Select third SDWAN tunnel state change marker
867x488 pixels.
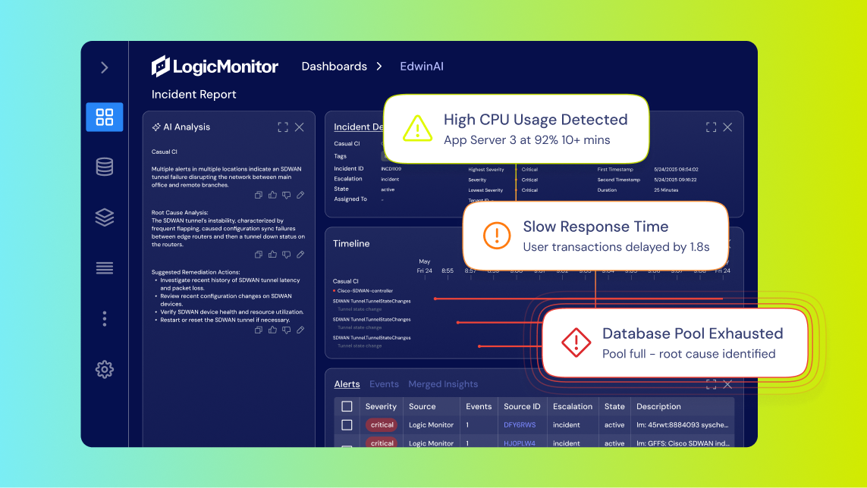click(479, 346)
